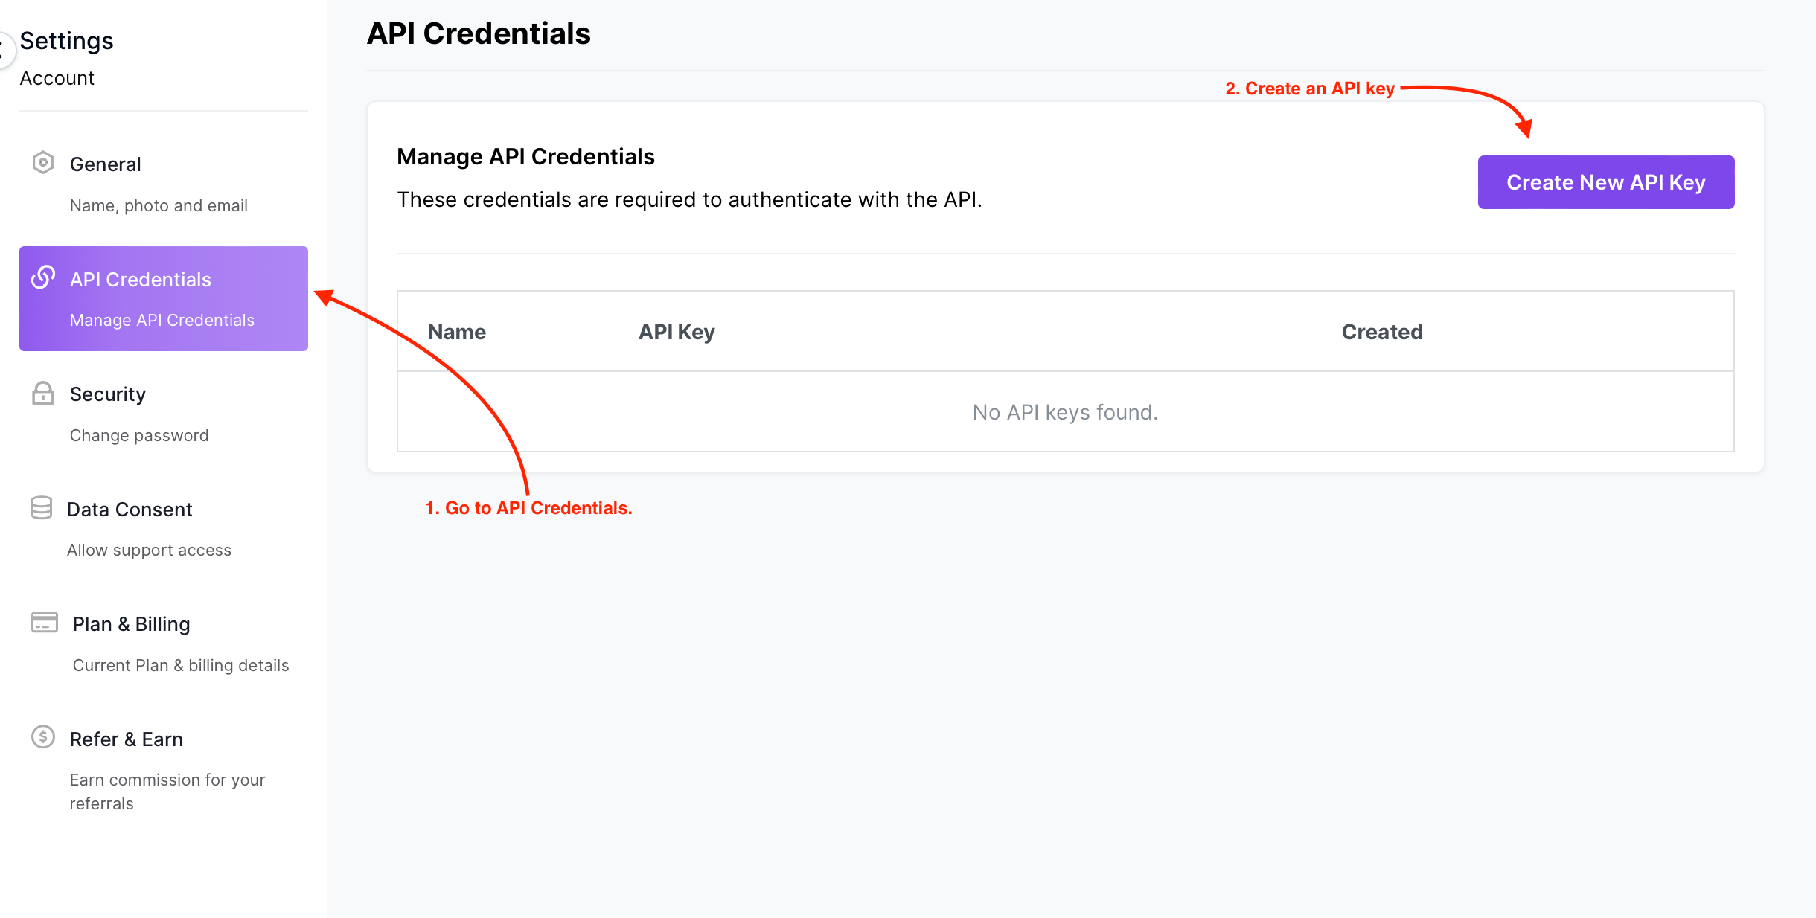This screenshot has height=918, width=1816.
Task: Click the Data Consent database icon
Action: [x=42, y=508]
